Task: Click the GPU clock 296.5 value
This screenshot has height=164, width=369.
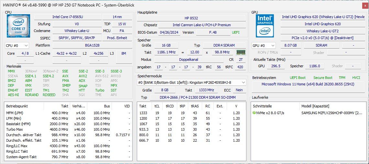Action: coord(276,66)
